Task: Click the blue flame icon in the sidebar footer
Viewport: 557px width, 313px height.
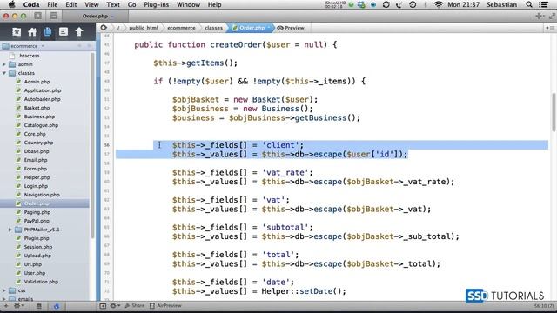Action: point(57,306)
